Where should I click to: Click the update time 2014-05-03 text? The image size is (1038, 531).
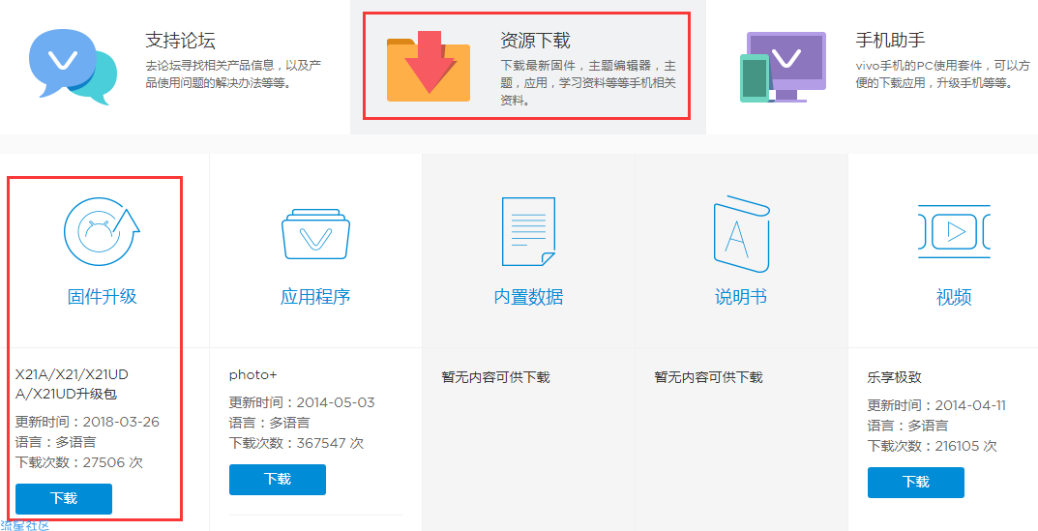[302, 402]
